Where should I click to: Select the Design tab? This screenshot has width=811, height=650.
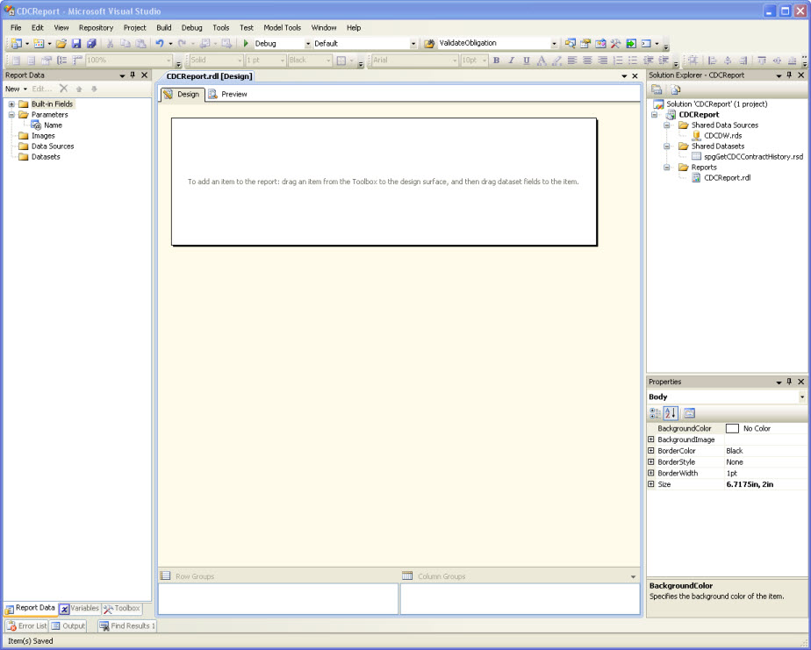[x=182, y=94]
